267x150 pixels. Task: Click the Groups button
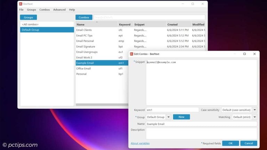[28, 17]
